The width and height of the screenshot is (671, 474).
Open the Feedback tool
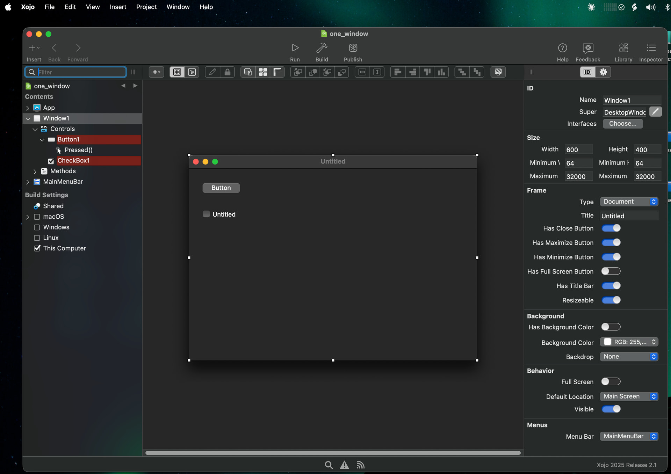[588, 48]
